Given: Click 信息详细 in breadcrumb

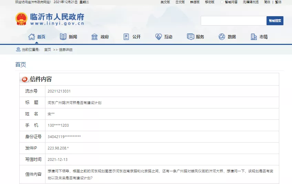Looking at the screenshot, I should (65, 50).
